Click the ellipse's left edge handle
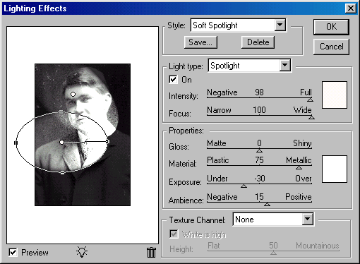Viewport: 360px width, 264px height. coord(16,143)
